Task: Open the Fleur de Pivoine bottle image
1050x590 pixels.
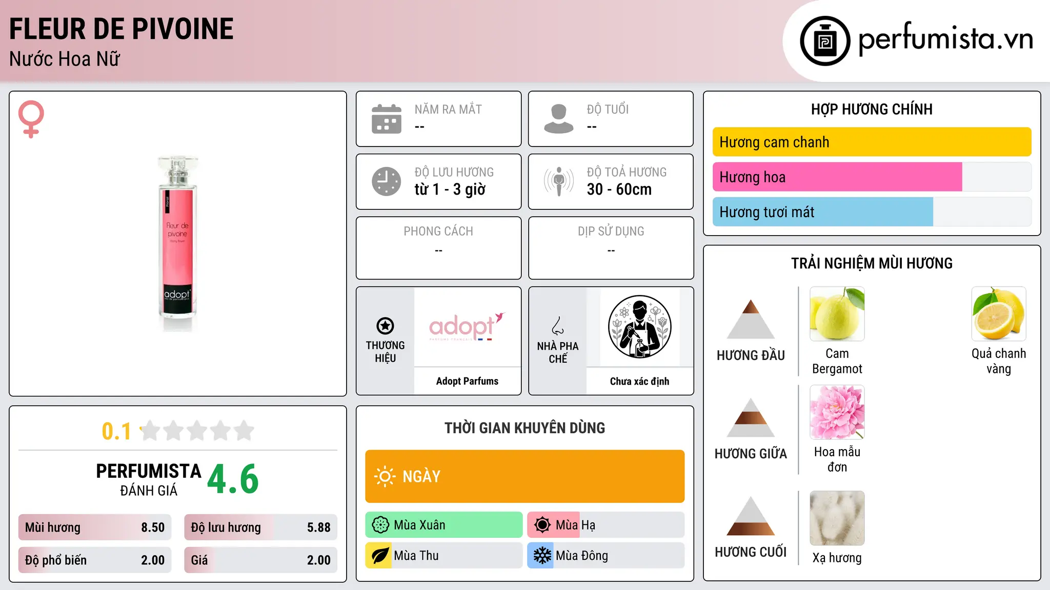Action: click(x=177, y=244)
